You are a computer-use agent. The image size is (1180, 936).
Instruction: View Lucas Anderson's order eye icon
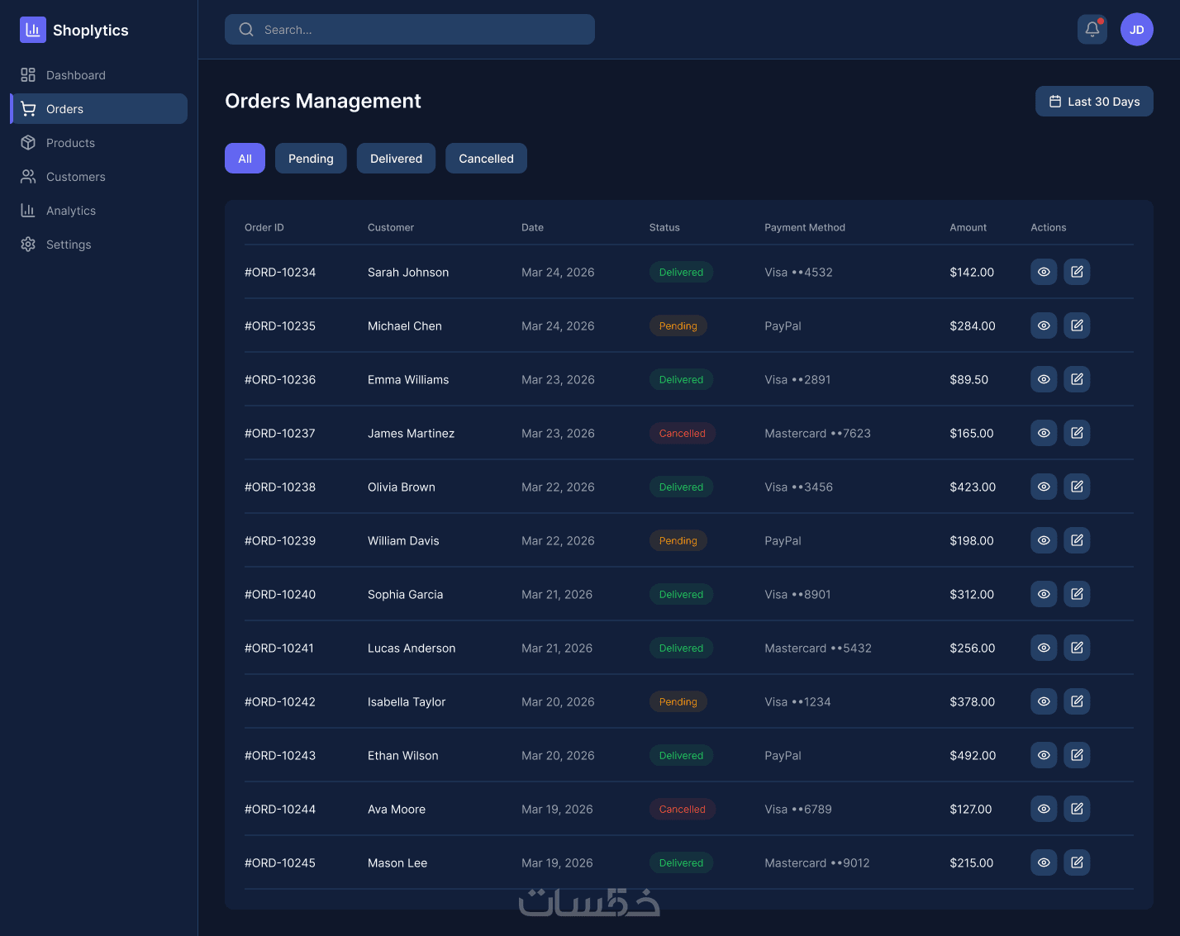click(x=1044, y=648)
